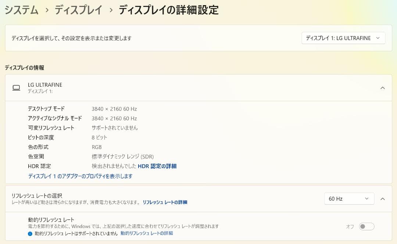Screen dimensions: 397x244
Task: Open the HDR 認定の詳細 link
Action: click(158, 166)
